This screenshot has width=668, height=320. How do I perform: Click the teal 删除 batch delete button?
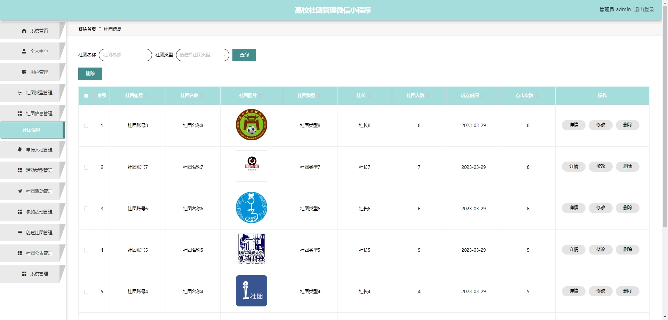(90, 74)
